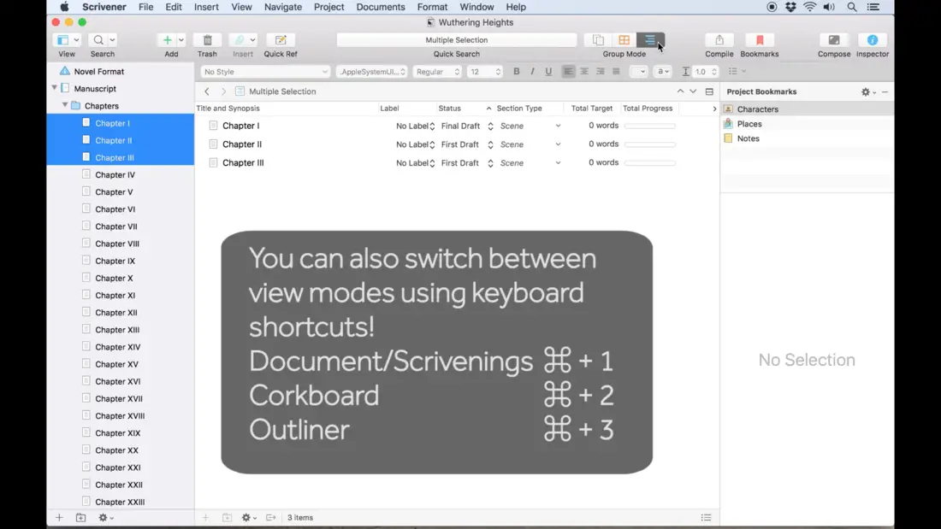
Task: Sort by the Status column header
Action: click(464, 109)
